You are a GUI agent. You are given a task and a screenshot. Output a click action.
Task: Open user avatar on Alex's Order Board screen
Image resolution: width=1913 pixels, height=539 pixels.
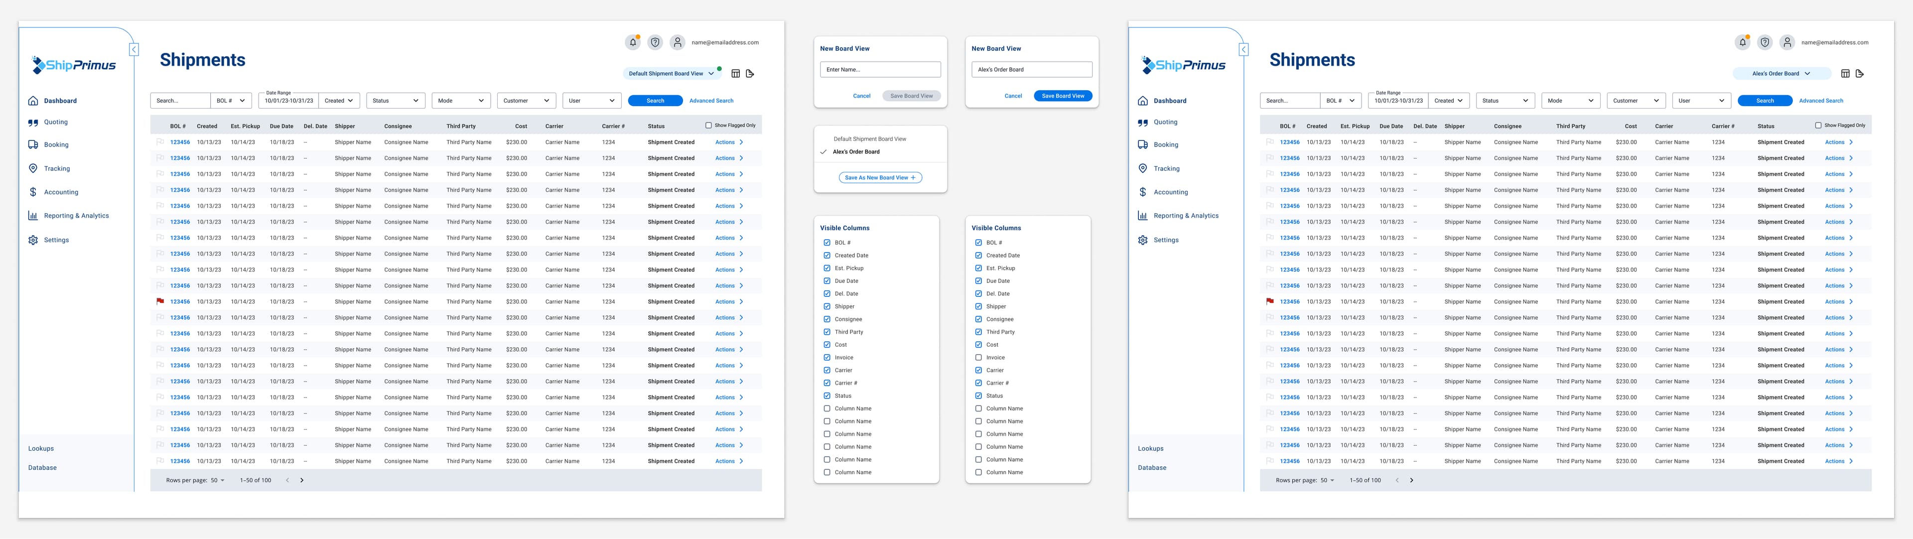click(1787, 42)
